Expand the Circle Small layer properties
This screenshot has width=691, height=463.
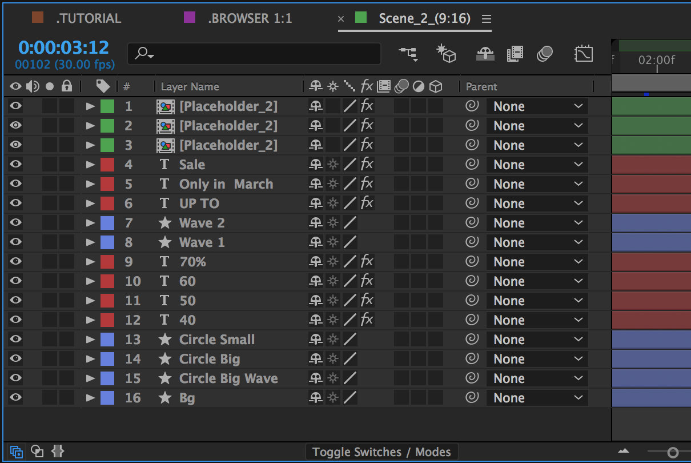point(90,340)
